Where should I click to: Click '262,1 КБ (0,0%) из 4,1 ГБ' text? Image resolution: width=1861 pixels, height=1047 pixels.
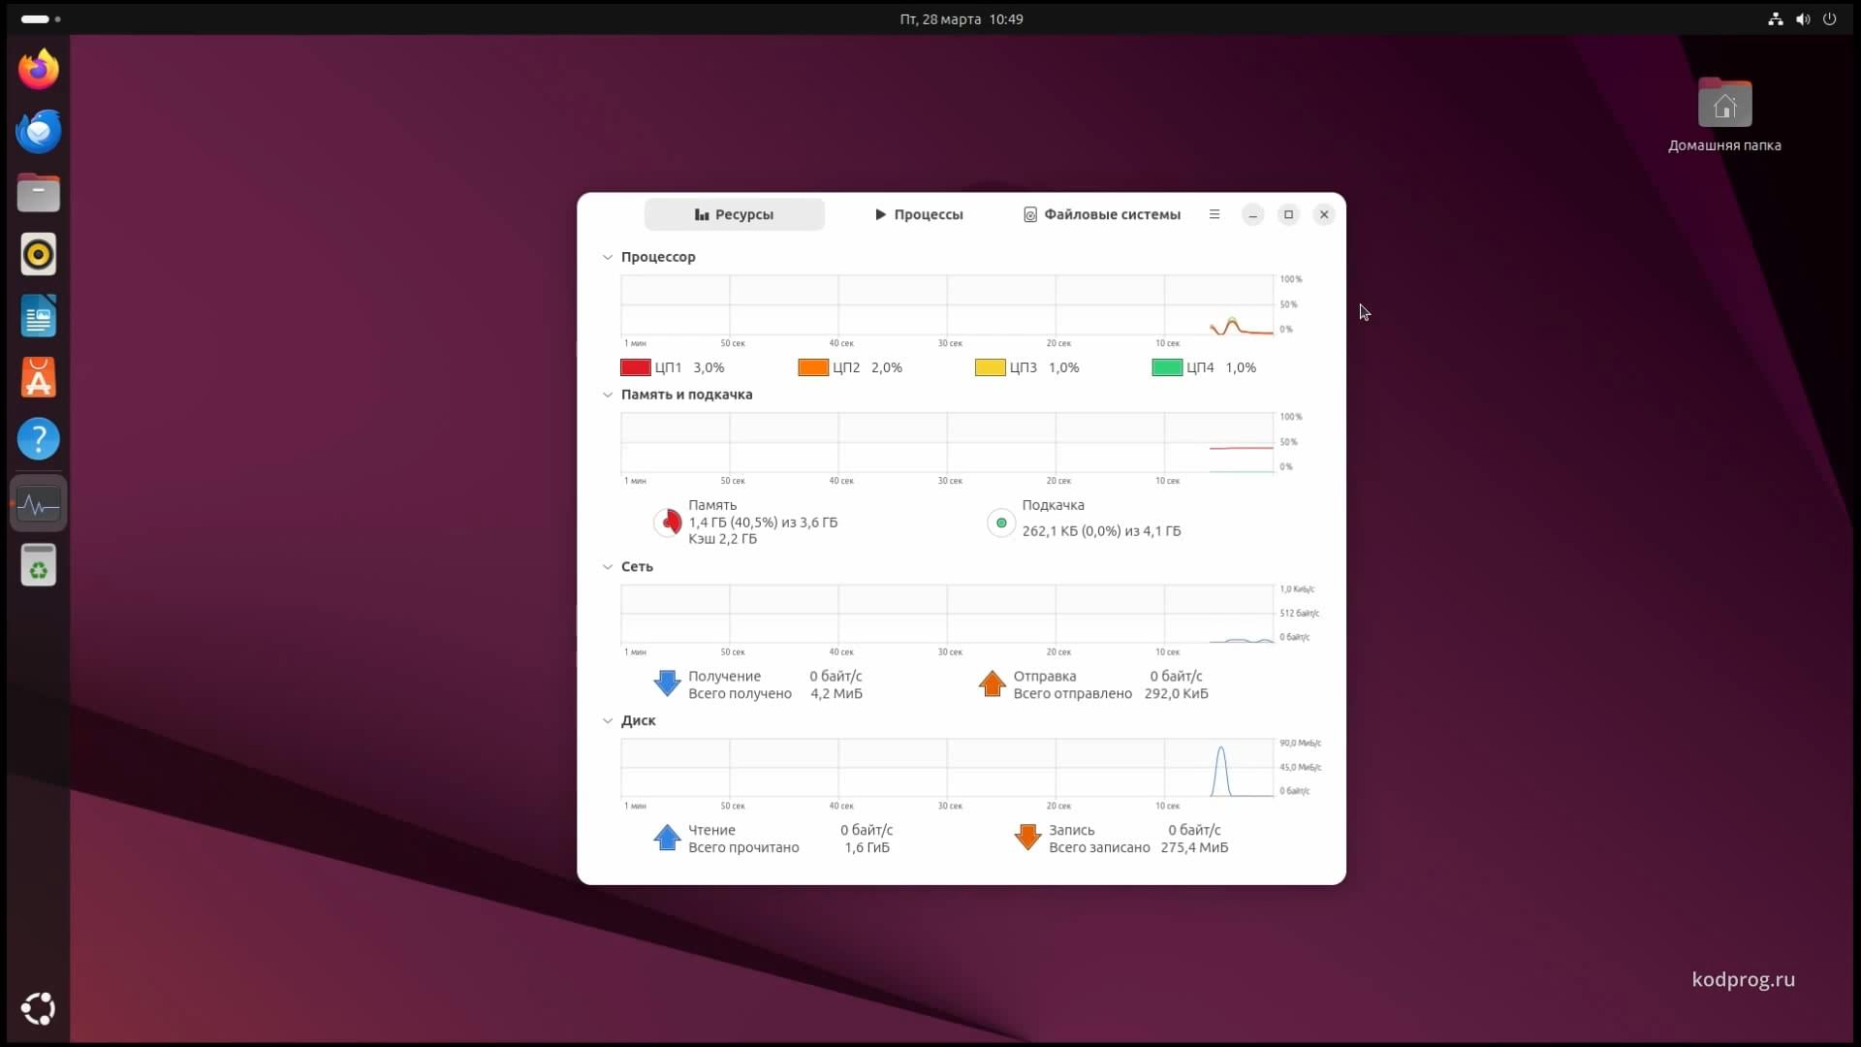(1101, 531)
